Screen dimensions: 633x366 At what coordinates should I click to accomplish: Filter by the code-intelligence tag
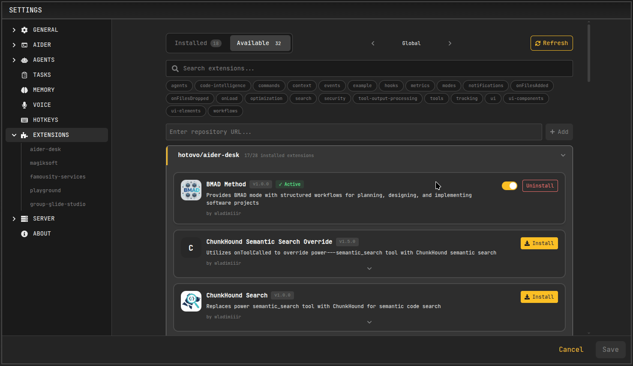223,86
